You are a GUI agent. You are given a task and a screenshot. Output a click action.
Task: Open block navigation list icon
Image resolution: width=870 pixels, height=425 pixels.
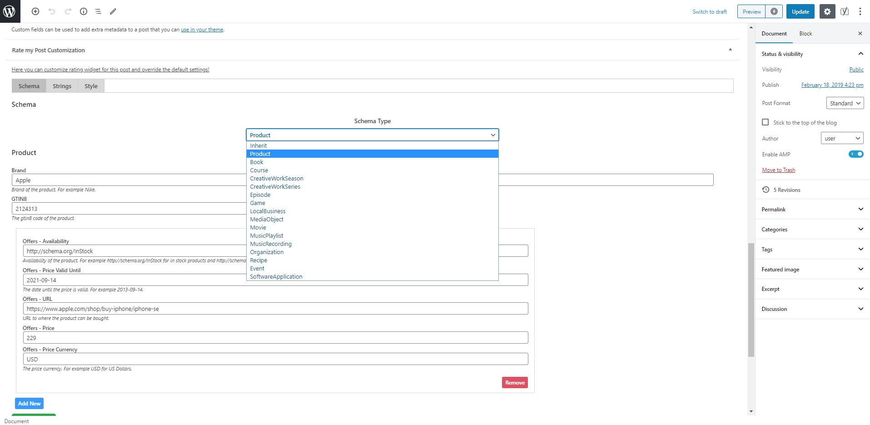click(x=98, y=11)
